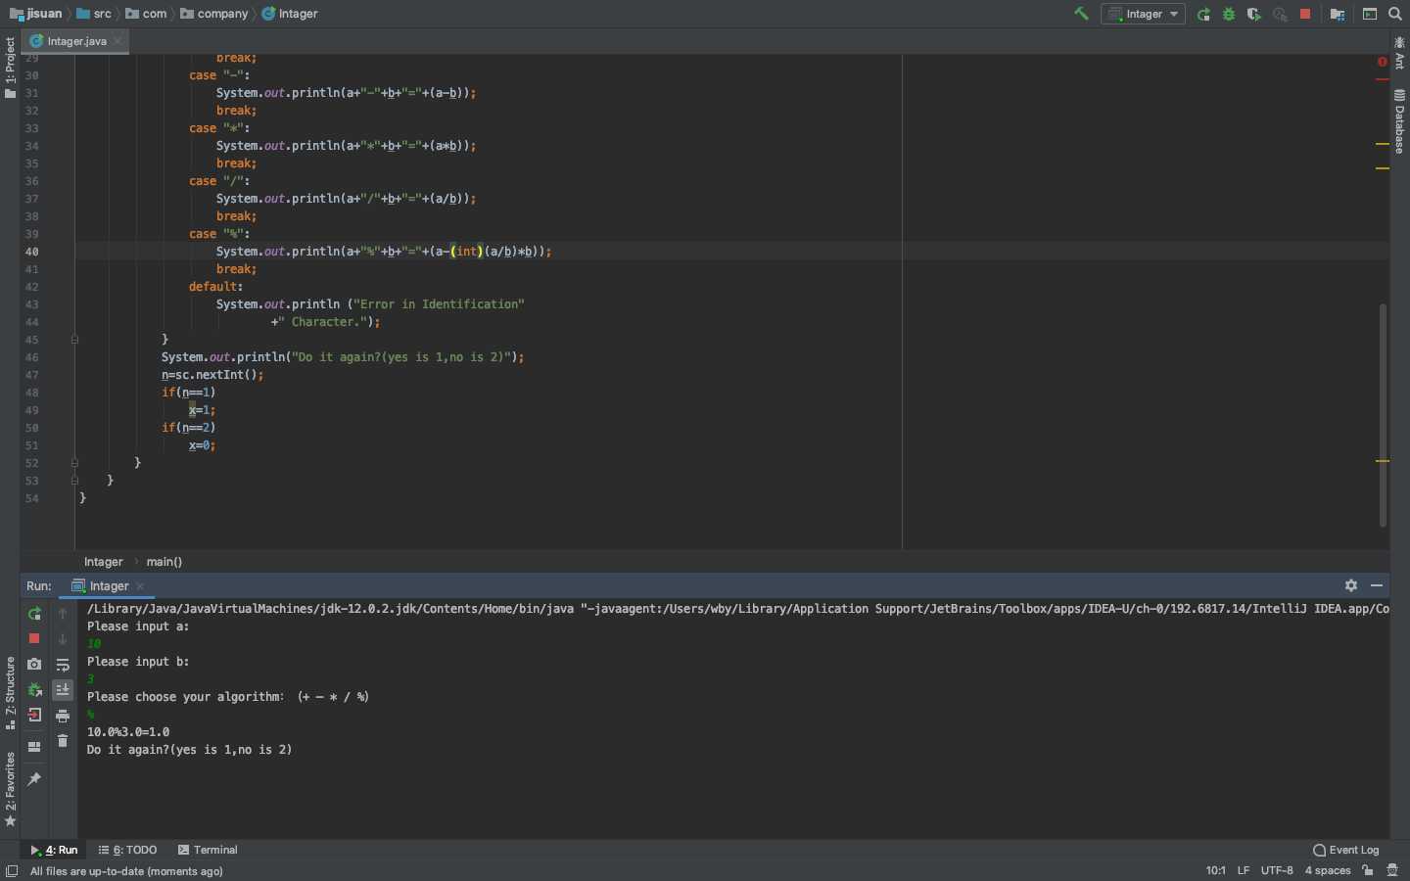Clear all console output with trash icon
The height and width of the screenshot is (881, 1410).
63,741
